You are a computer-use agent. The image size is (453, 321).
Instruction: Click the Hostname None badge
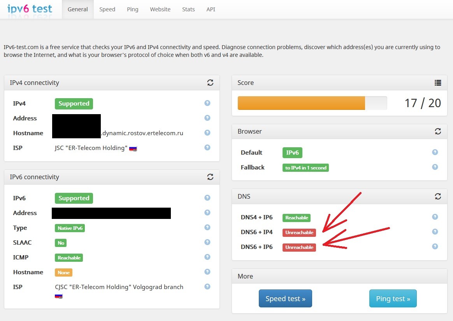tap(63, 272)
